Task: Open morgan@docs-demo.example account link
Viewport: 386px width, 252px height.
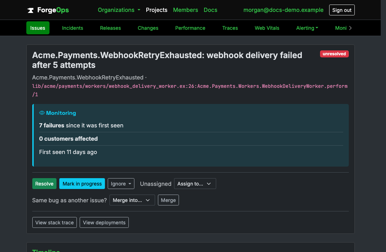Action: (x=283, y=10)
